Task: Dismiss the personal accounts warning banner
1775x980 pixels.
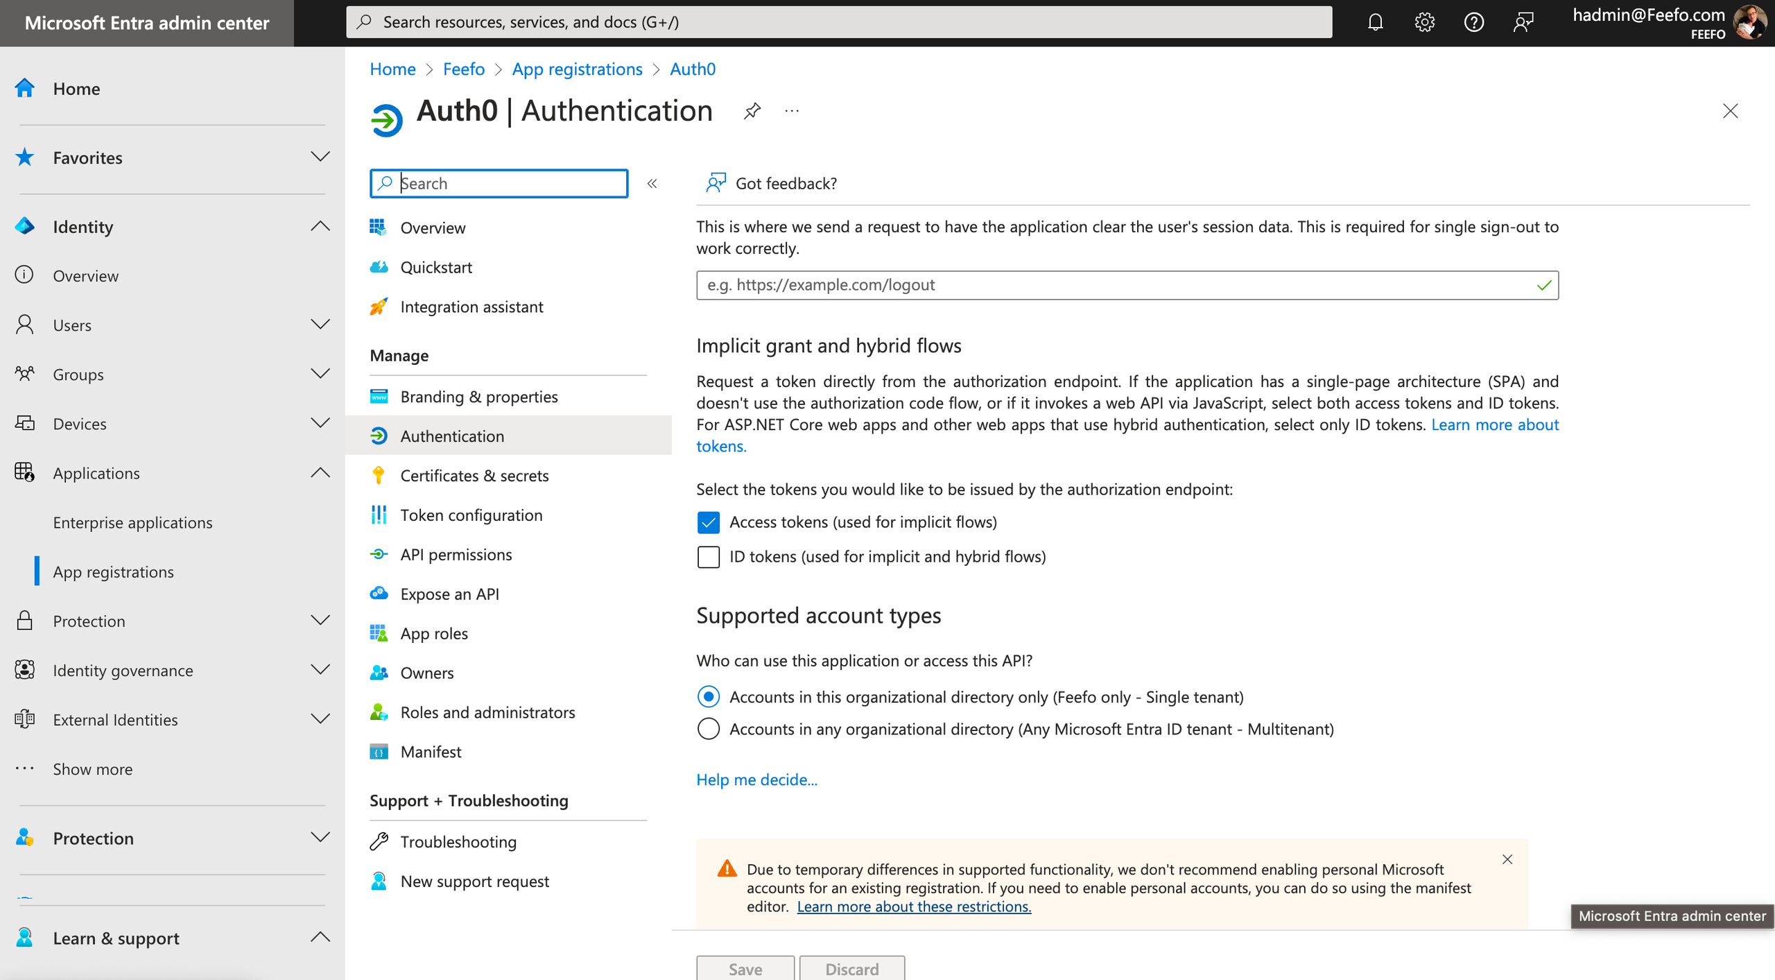Action: tap(1507, 859)
